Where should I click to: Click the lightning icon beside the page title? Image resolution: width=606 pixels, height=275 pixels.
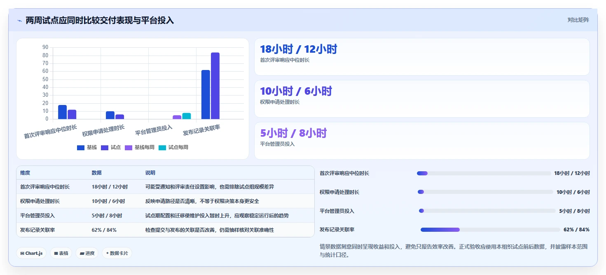pyautogui.click(x=19, y=21)
